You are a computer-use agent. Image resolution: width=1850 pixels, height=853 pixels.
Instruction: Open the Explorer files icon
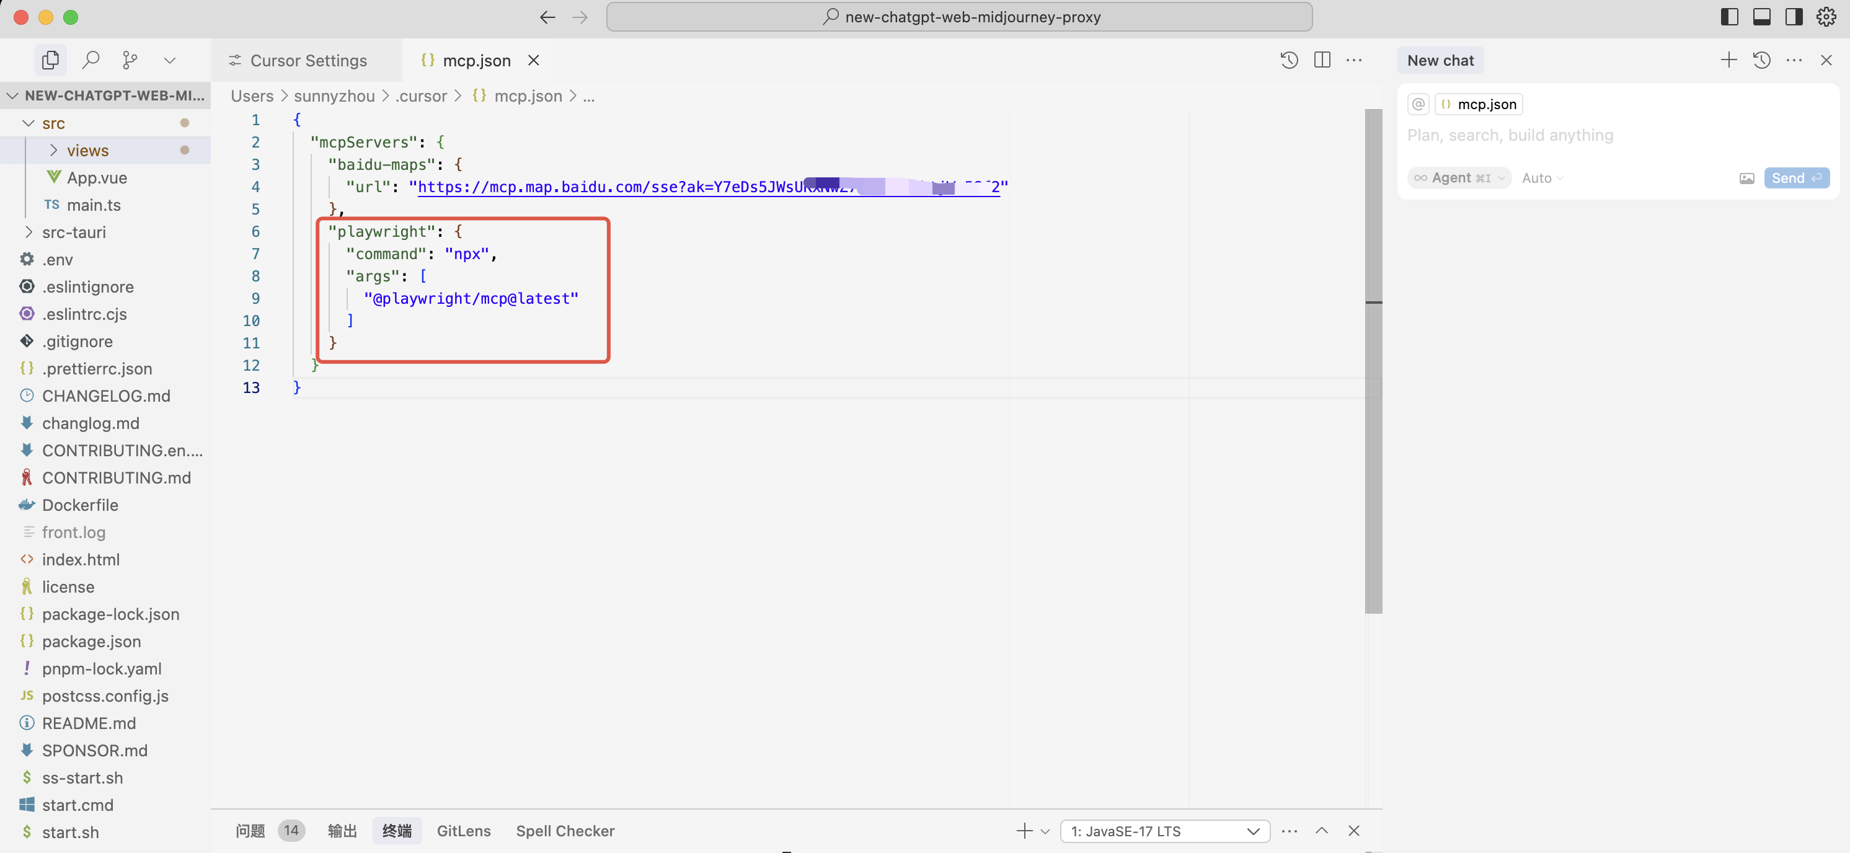pyautogui.click(x=50, y=60)
